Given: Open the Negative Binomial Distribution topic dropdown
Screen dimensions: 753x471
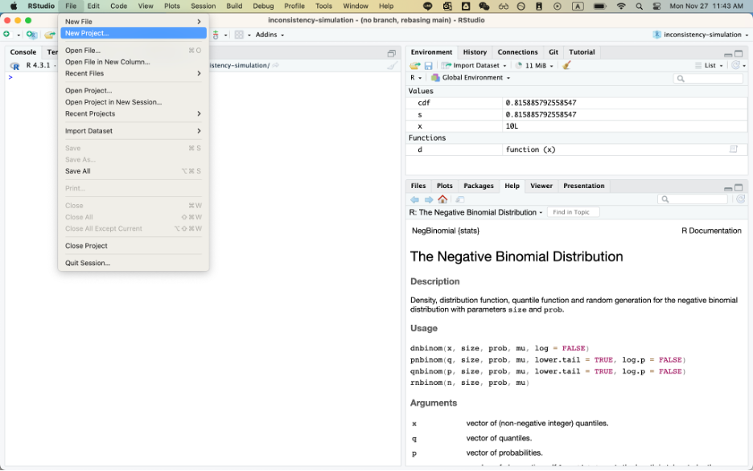Looking at the screenshot, I should (476, 212).
